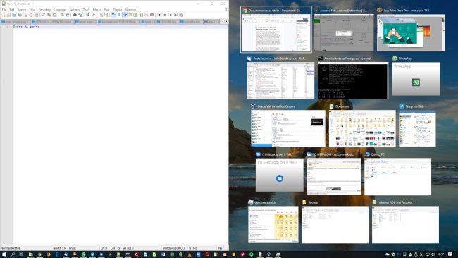Open the Settings menu in Notepad++
The image size is (458, 258).
75,10
